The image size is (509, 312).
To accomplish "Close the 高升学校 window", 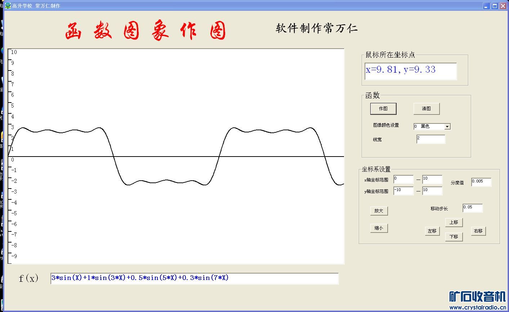I will [503, 6].
